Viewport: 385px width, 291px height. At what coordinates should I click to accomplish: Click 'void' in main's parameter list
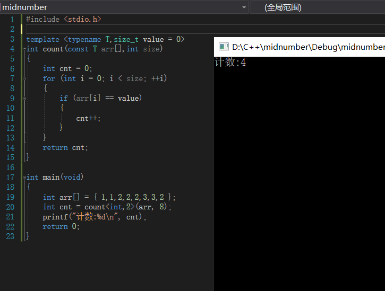point(72,177)
